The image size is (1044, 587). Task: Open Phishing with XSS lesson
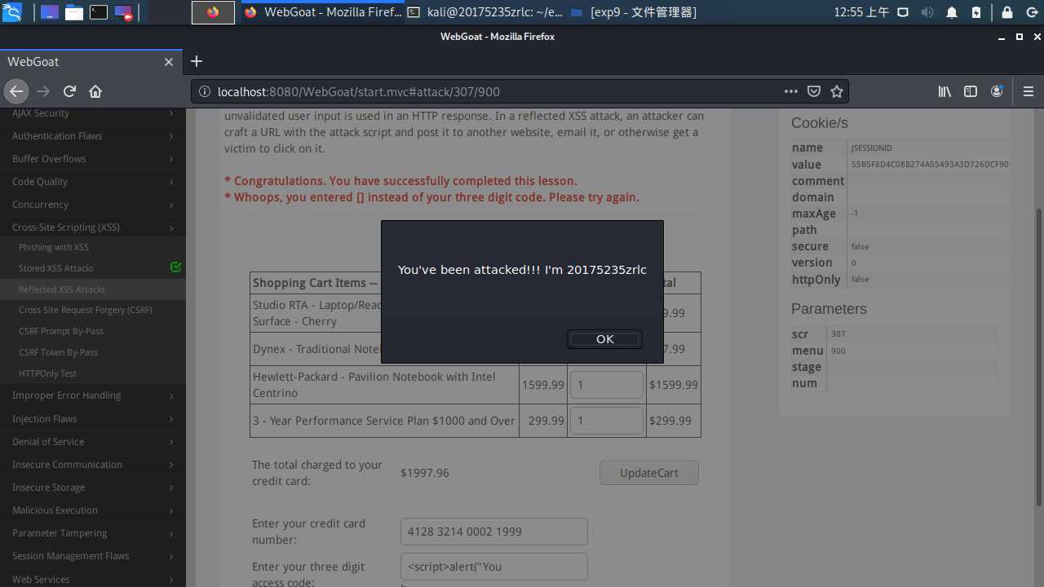pos(54,247)
